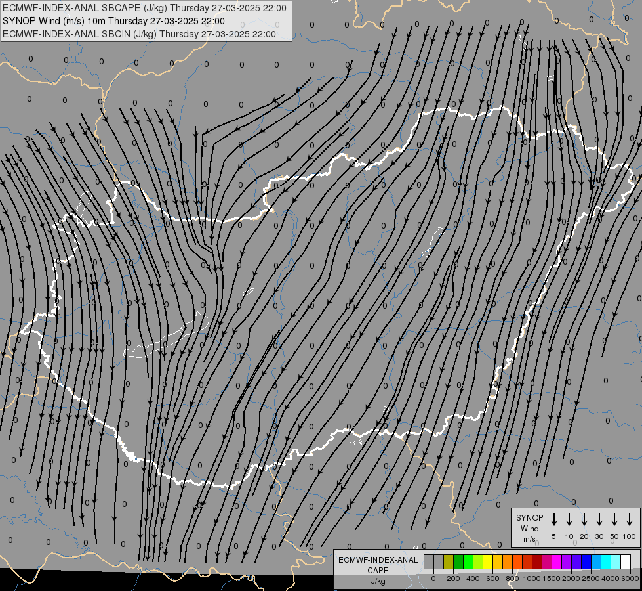Click the wind arrow above the 100 label
The width and height of the screenshot is (642, 591).
click(x=630, y=519)
